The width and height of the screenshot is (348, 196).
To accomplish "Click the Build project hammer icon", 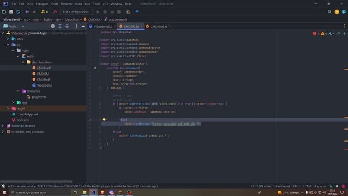I will click(x=54, y=12).
